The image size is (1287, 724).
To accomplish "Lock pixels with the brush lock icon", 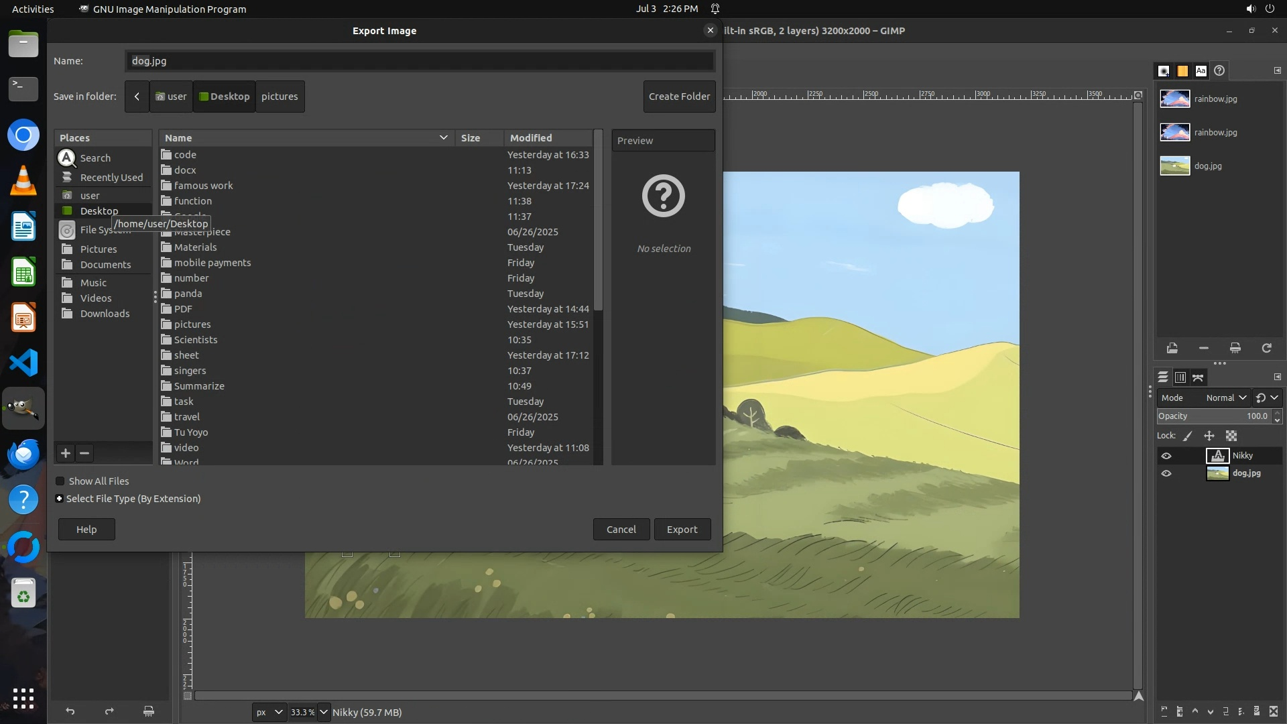I will coord(1188,436).
